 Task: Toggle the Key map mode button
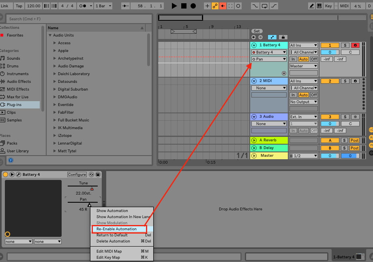pyautogui.click(x=328, y=6)
